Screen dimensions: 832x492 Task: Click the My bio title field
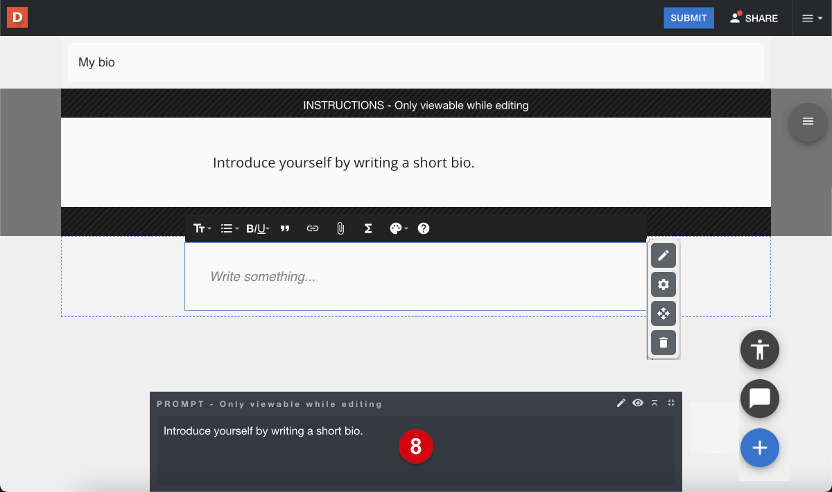[x=416, y=62]
